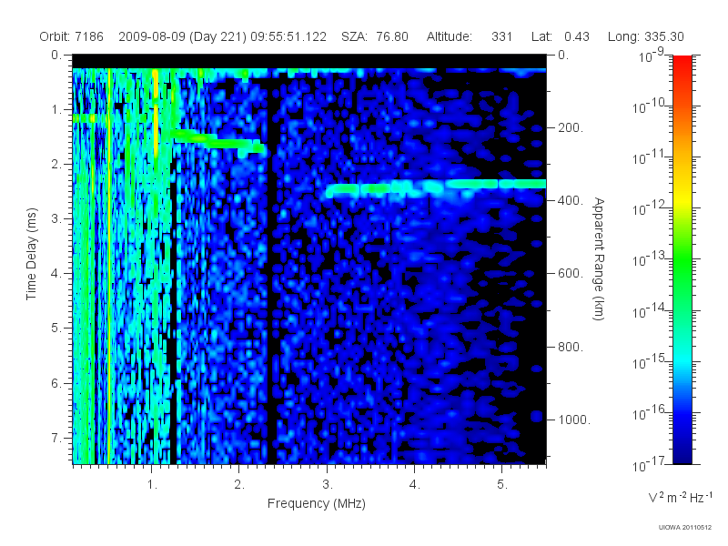Screen dimensions: 728x546
Task: Click the Lat: 0.43 text
Action: [x=561, y=36]
